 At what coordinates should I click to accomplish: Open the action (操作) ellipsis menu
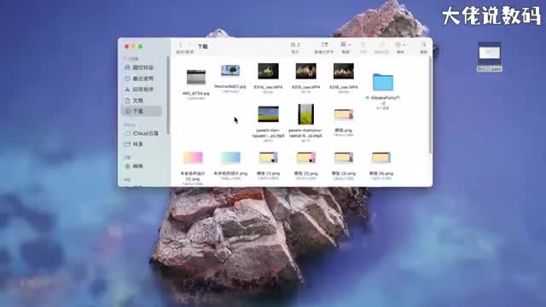click(x=400, y=44)
